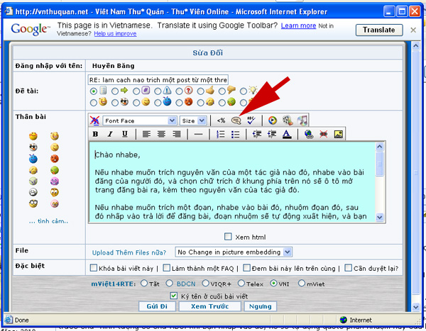Check Làm thành một FAQ
This screenshot has width=426, height=331.
166,268
